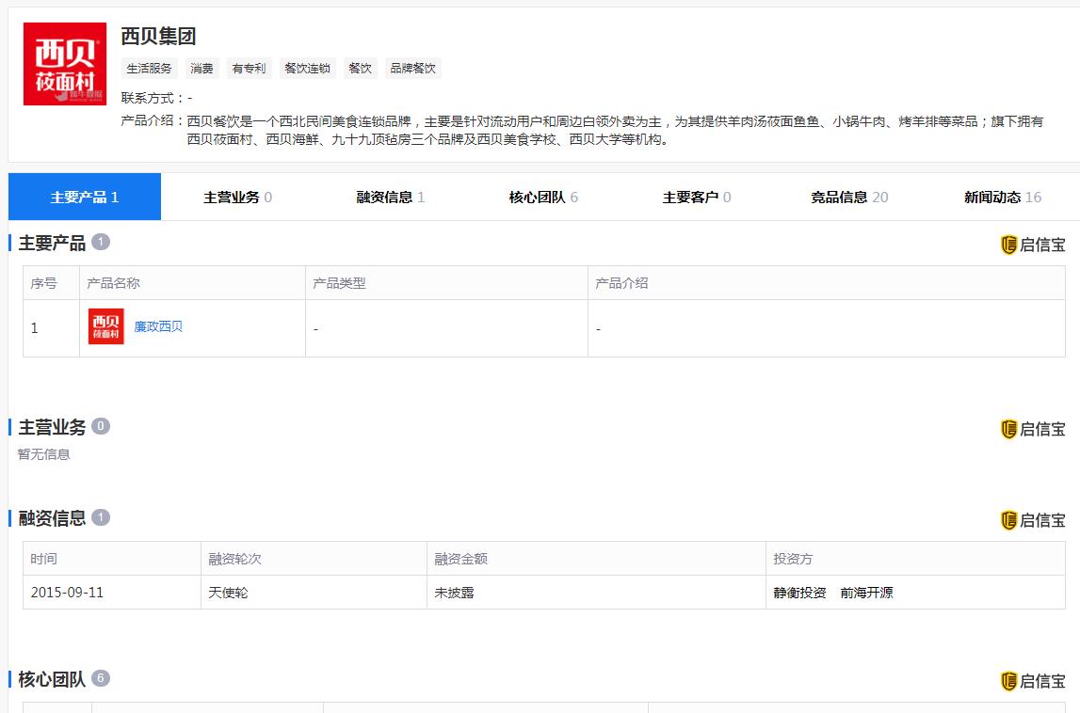This screenshot has height=713, width=1080.
Task: Click the 餐饮 tag
Action: coord(361,68)
